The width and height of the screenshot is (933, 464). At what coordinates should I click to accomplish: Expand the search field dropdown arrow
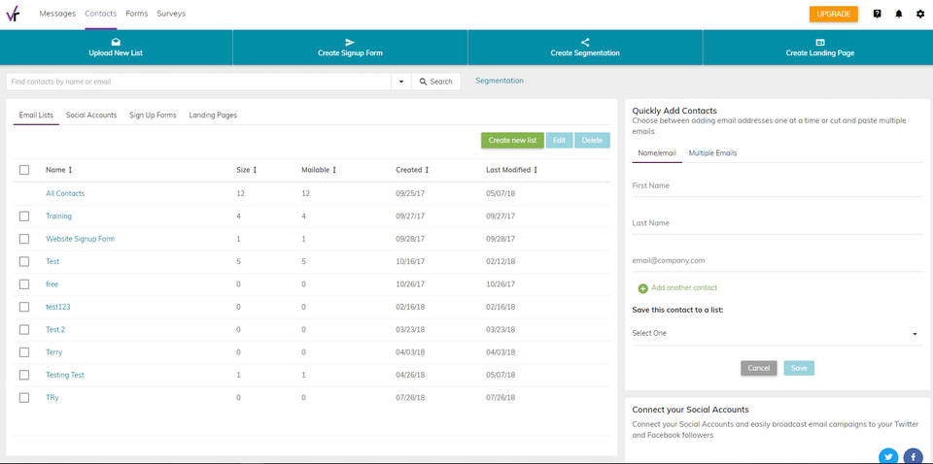[400, 82]
